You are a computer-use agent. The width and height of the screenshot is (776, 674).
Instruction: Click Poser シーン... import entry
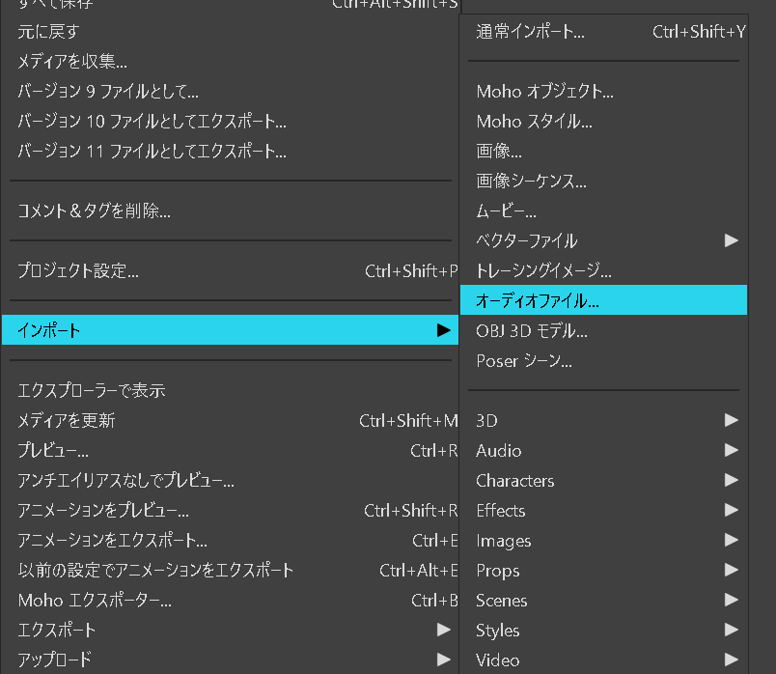click(524, 361)
